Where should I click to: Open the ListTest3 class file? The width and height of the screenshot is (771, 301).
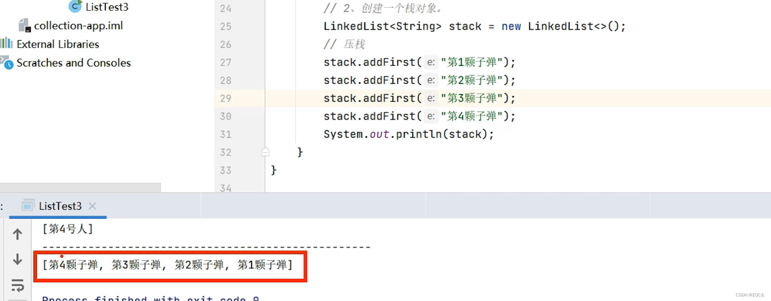107,7
